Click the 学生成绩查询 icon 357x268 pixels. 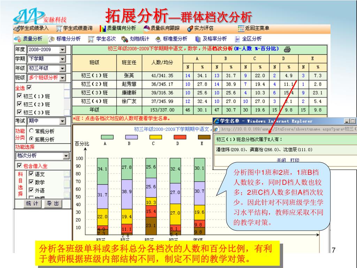tap(59, 29)
